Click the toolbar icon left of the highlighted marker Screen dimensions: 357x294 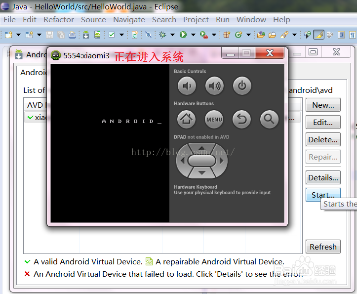[x=307, y=35]
